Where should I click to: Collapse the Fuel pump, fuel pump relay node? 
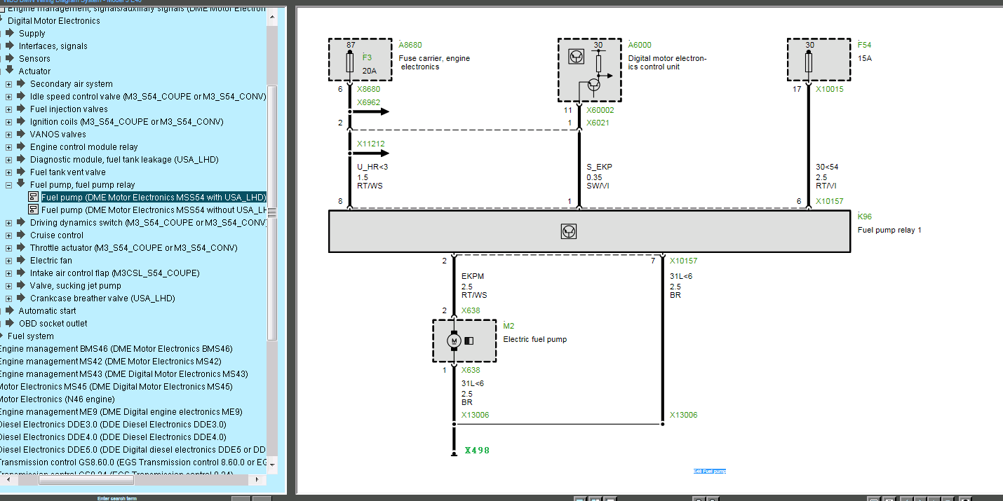coord(8,185)
